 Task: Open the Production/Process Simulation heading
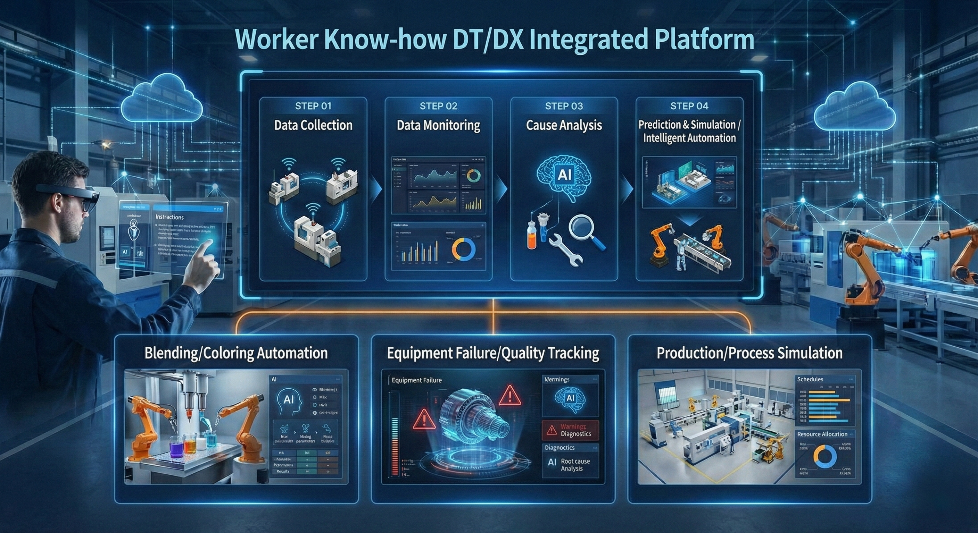pyautogui.click(x=750, y=353)
